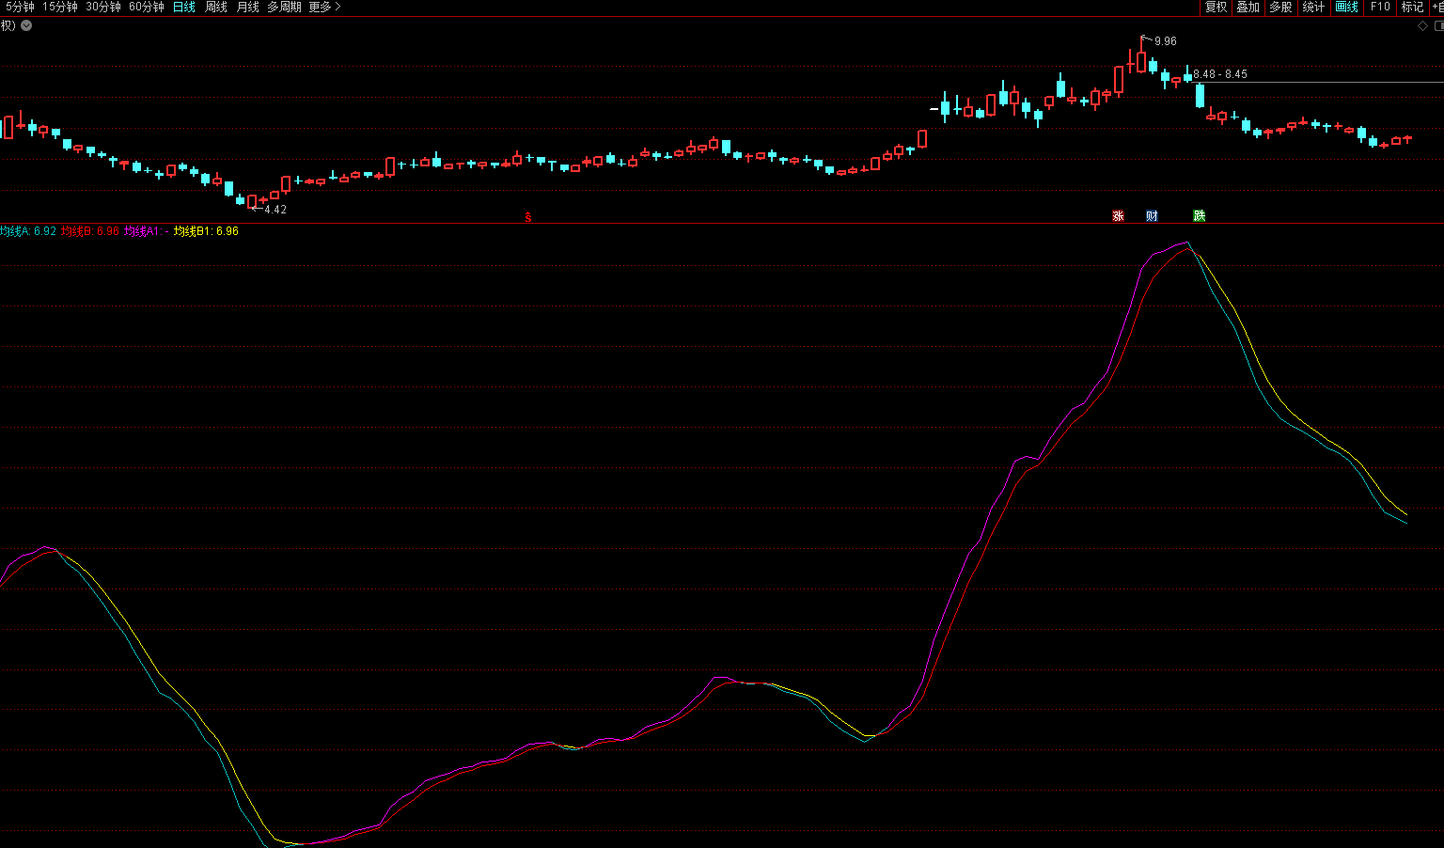Click the red 涨 event marker
This screenshot has width=1444, height=848.
pos(1118,216)
